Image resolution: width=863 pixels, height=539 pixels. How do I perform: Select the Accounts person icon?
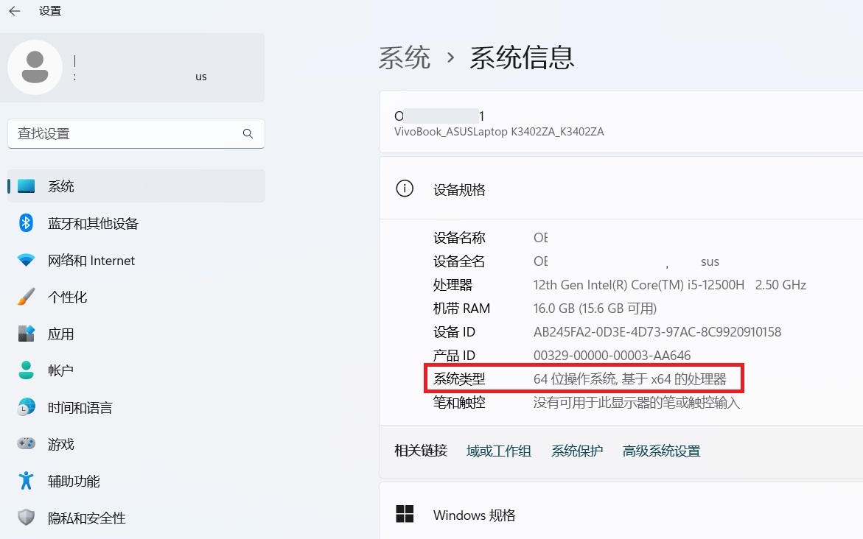coord(26,370)
